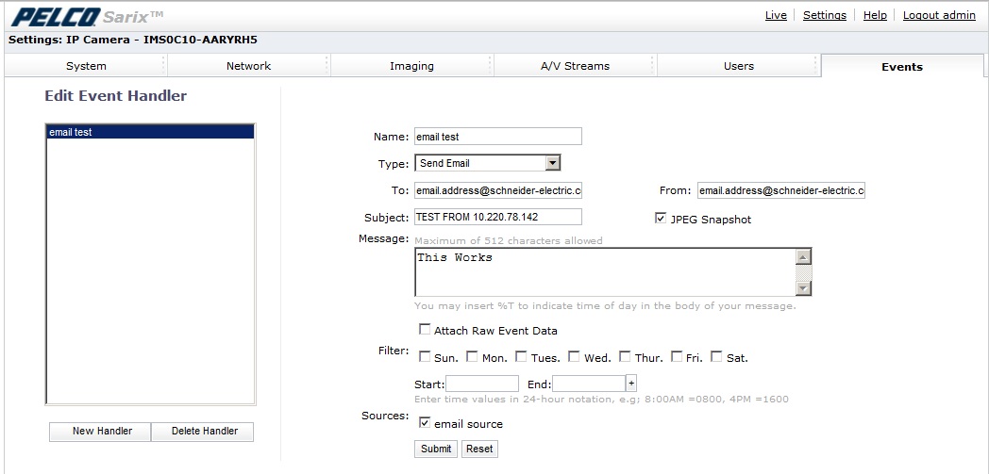Click the plus button beside End time

(x=631, y=384)
